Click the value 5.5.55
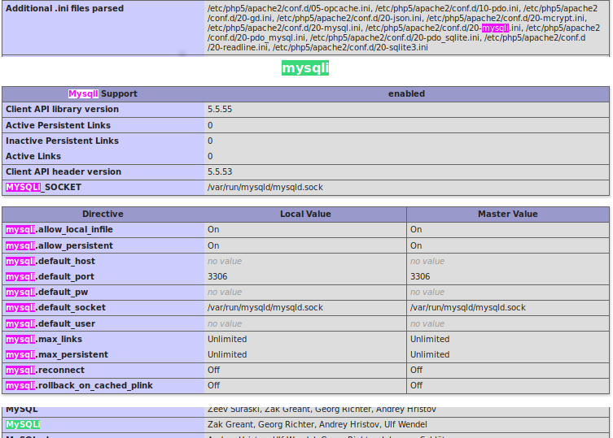 pos(220,110)
